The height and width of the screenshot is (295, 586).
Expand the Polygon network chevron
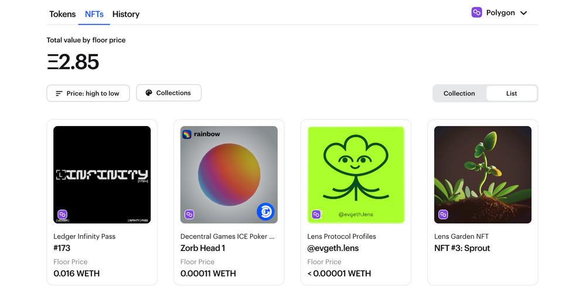524,13
